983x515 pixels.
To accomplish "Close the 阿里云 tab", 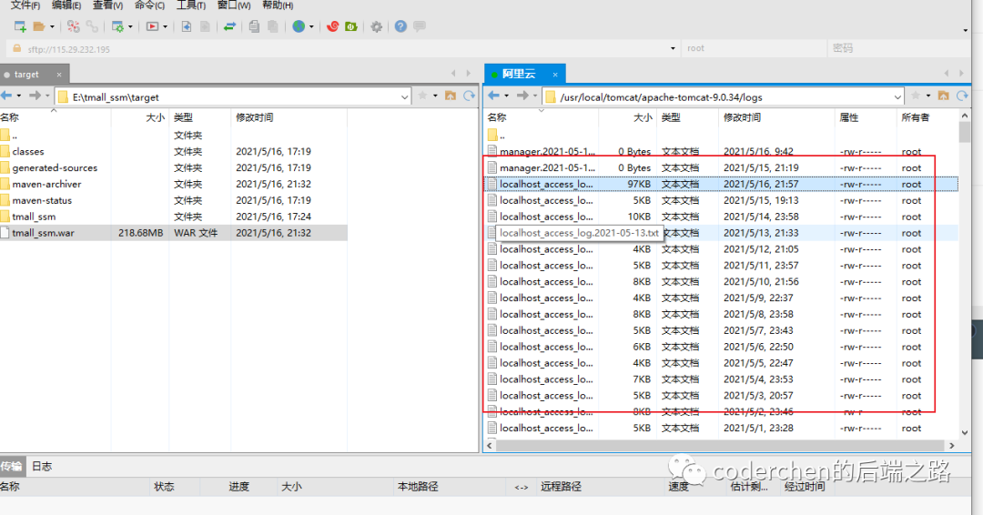I will click(555, 75).
